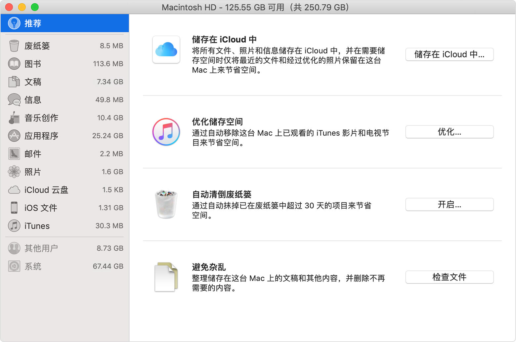Click the 7.34 GB size value

(110, 82)
